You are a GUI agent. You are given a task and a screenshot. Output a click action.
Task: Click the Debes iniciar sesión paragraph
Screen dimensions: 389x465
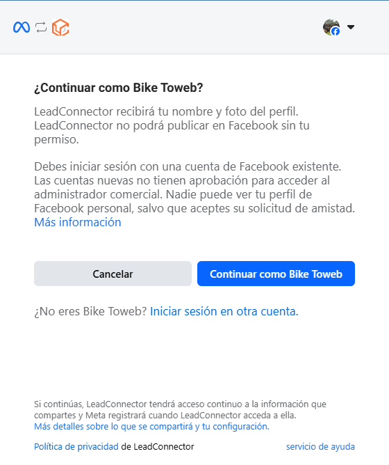pos(194,187)
